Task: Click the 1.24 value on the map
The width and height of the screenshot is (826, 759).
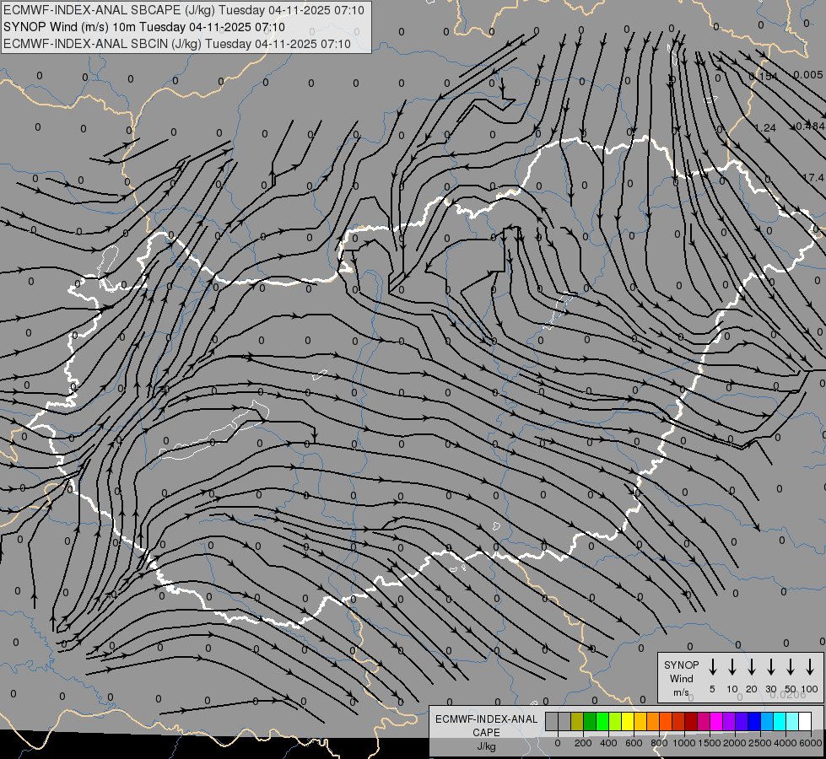Action: tap(765, 128)
